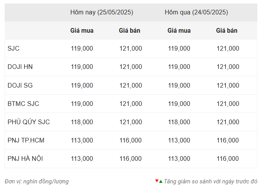Click PHÚ QUÝ SJC today's buy price 118,000
This screenshot has width=262, height=190.
82,122
